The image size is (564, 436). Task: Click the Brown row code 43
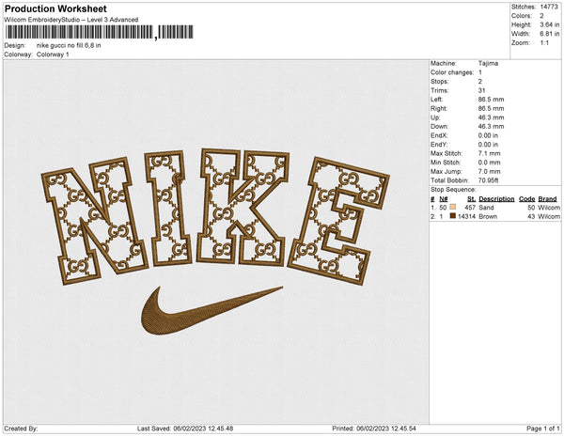tap(531, 216)
